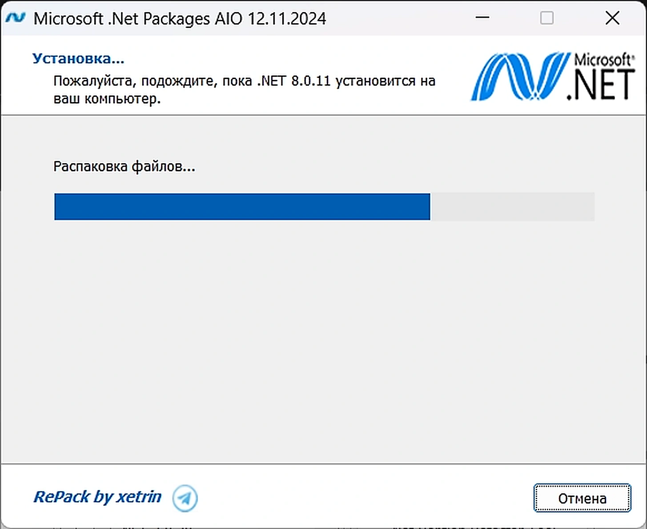Click the unfilled gray end of the progress bar

click(512, 206)
